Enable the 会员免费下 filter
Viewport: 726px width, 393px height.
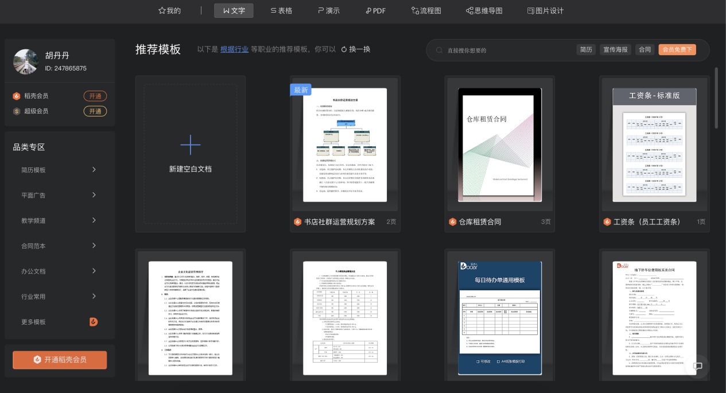click(677, 50)
